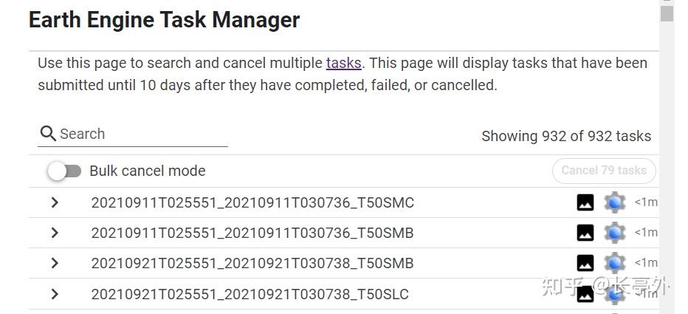Select task name 20210911T025551_20210911T030736_T50SMC
This screenshot has width=688, height=314.
point(252,202)
